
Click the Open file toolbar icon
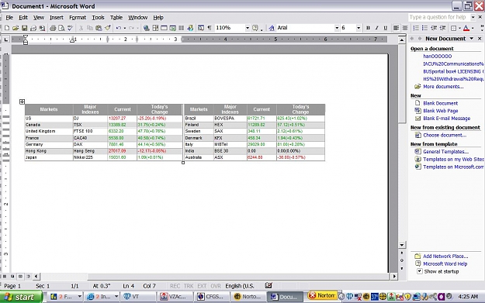click(x=16, y=28)
